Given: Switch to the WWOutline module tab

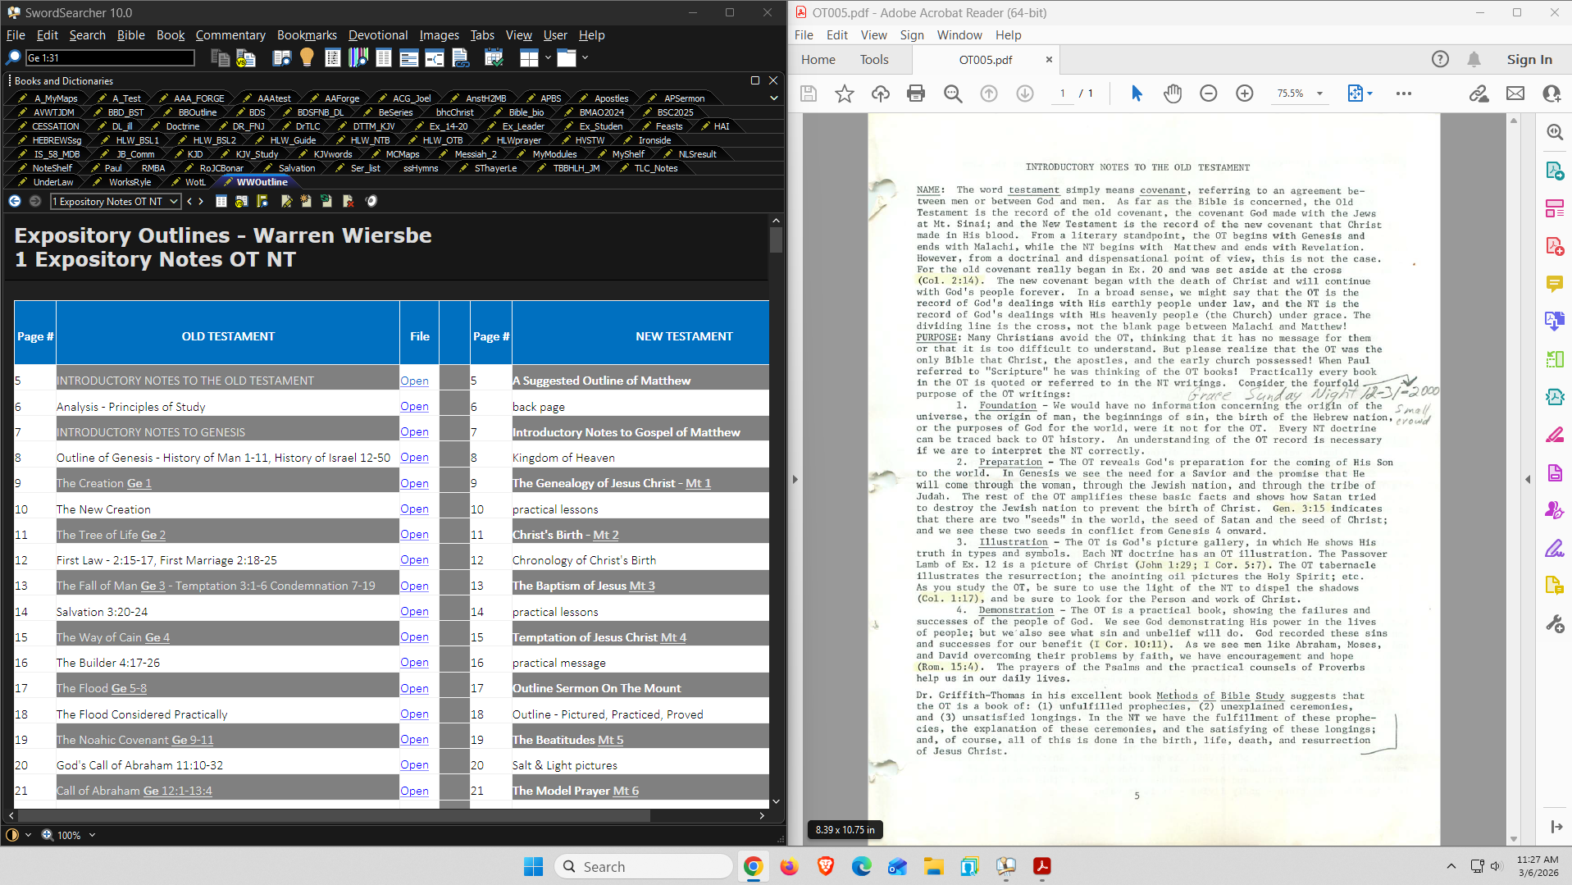Looking at the screenshot, I should pyautogui.click(x=262, y=182).
